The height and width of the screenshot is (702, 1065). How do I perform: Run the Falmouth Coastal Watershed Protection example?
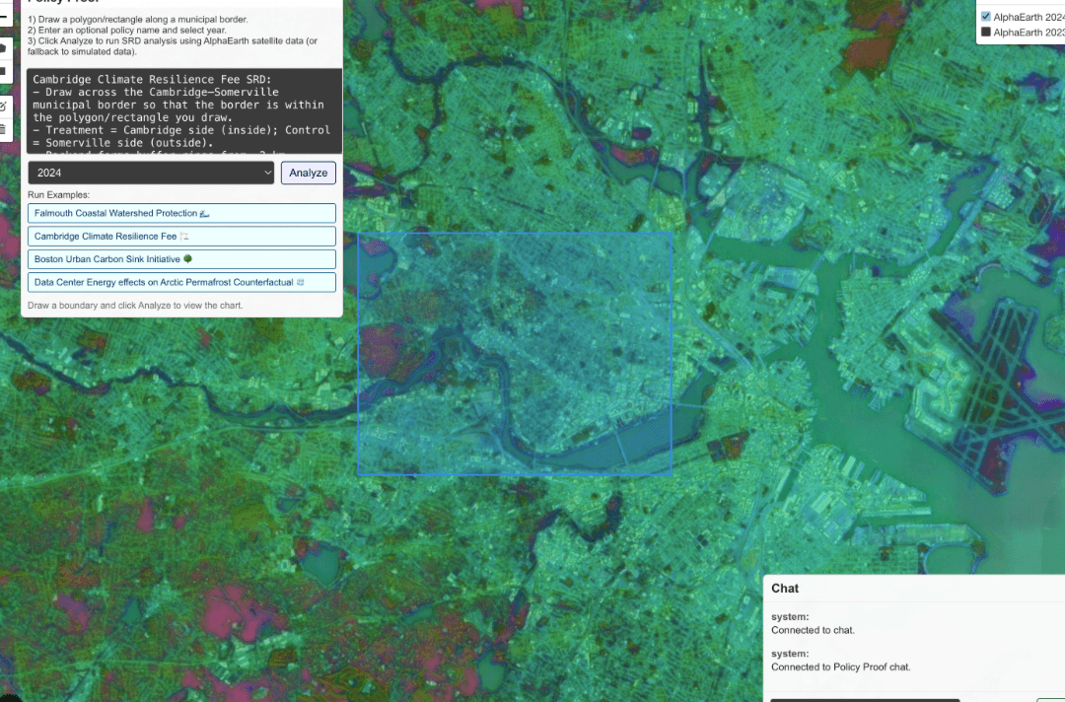pos(181,213)
